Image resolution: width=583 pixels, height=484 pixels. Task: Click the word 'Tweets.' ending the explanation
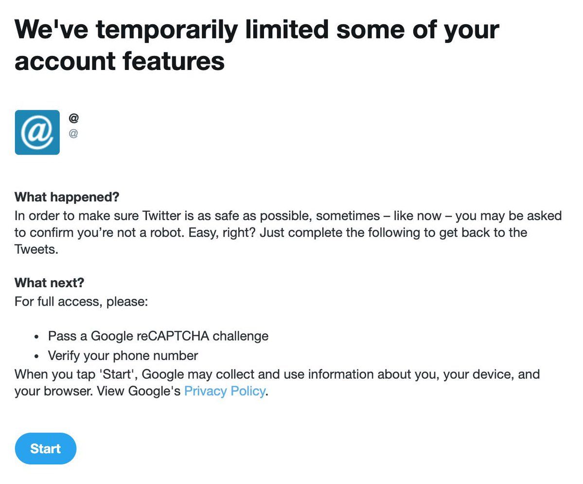pyautogui.click(x=36, y=249)
